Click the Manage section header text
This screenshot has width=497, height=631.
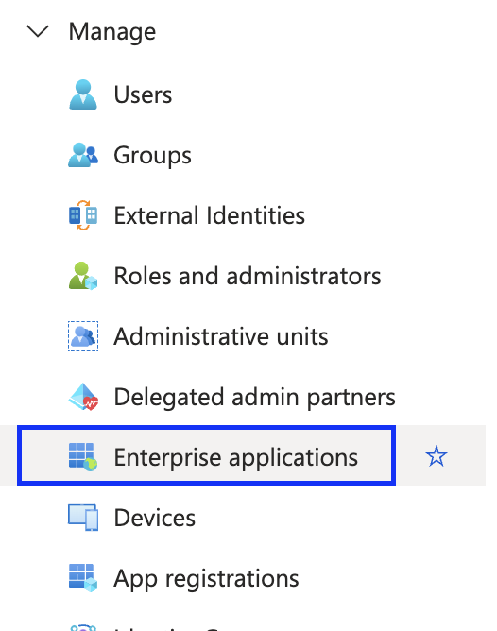click(x=112, y=32)
